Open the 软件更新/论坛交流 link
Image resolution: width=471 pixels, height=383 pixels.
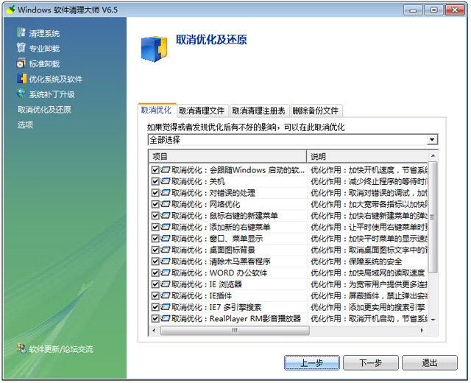[x=61, y=349]
